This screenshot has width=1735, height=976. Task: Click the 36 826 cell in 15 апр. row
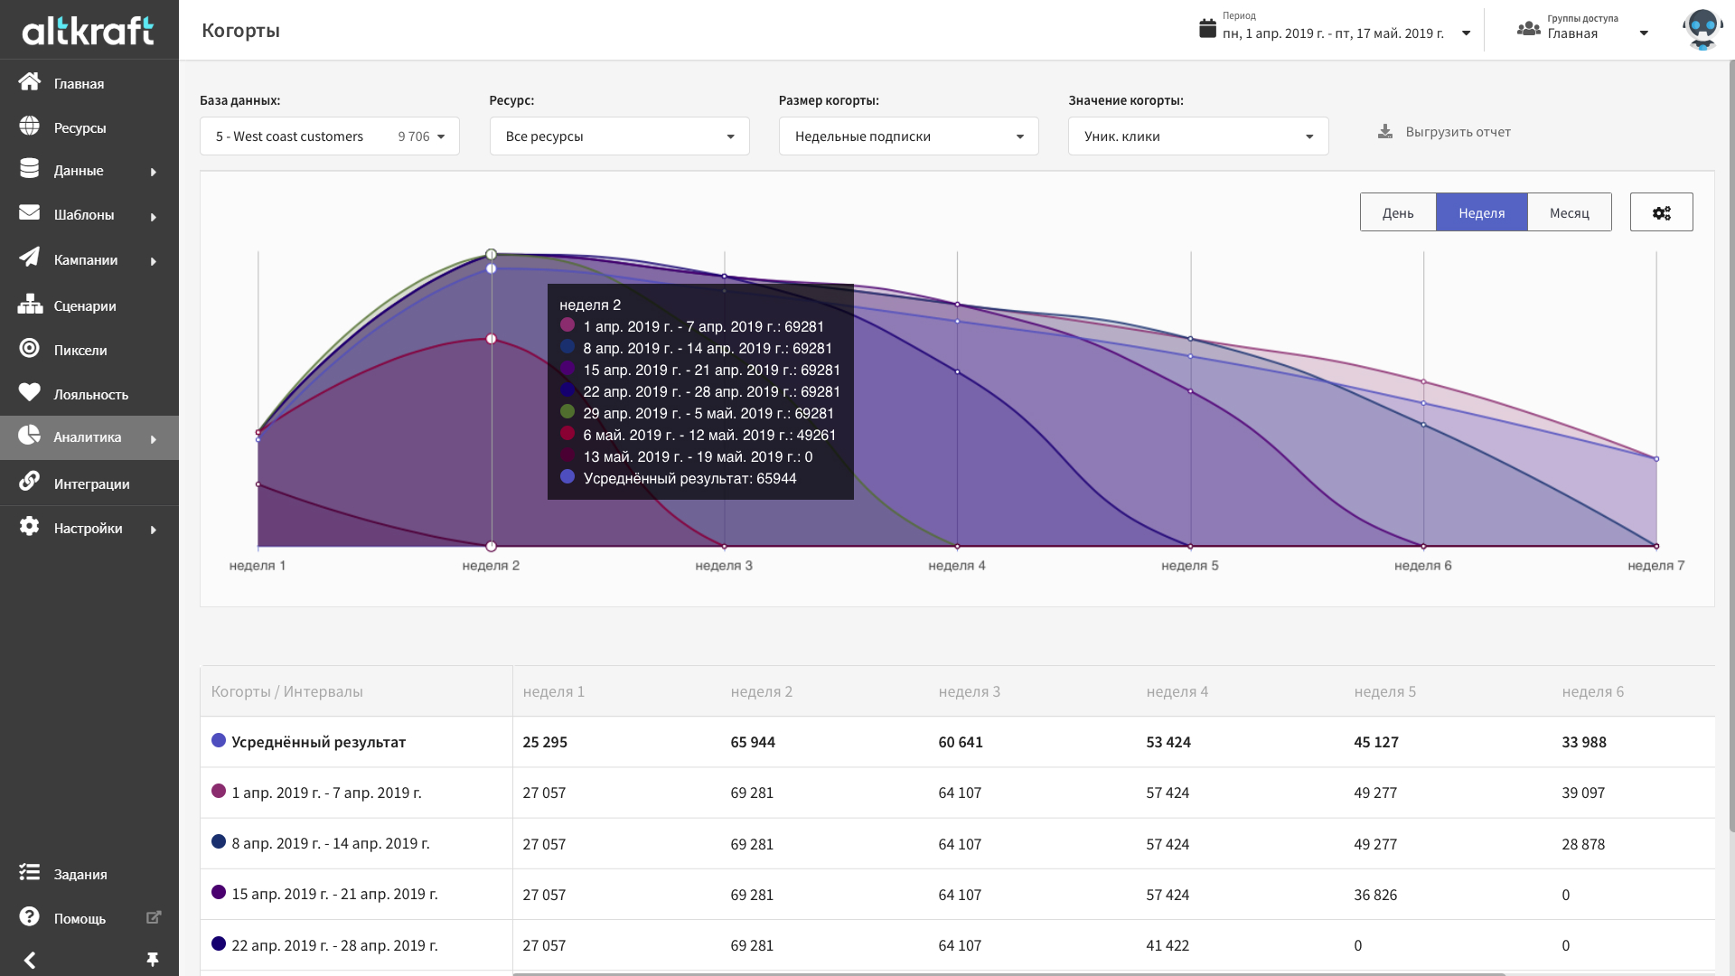coord(1375,896)
